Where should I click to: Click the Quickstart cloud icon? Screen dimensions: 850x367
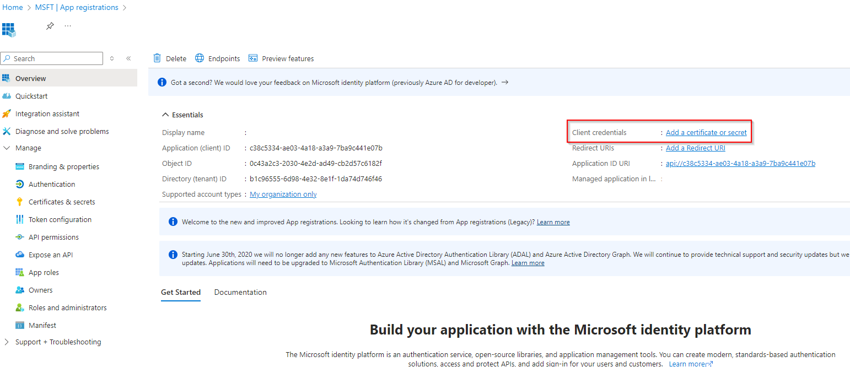[6, 96]
